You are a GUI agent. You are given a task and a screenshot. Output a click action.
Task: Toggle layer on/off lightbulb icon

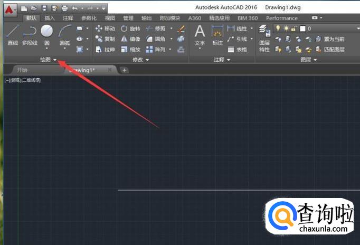(278, 29)
